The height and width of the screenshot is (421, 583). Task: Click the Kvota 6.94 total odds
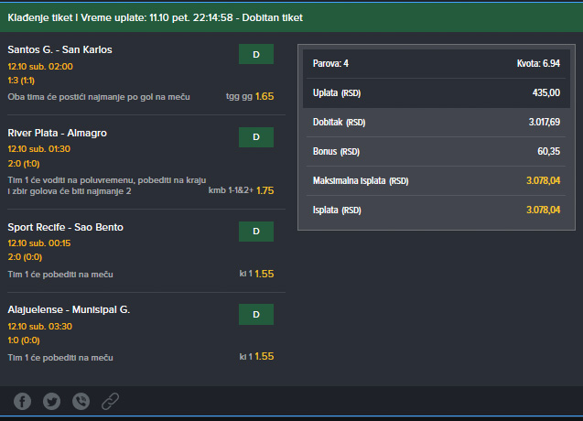(538, 63)
